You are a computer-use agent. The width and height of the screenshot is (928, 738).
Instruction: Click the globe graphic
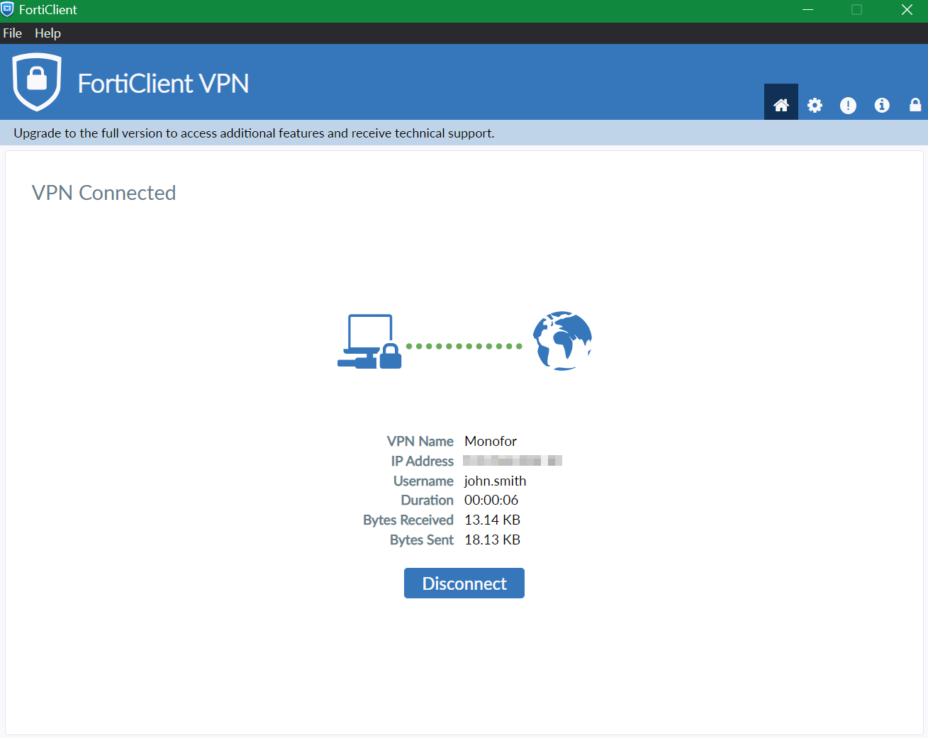562,341
